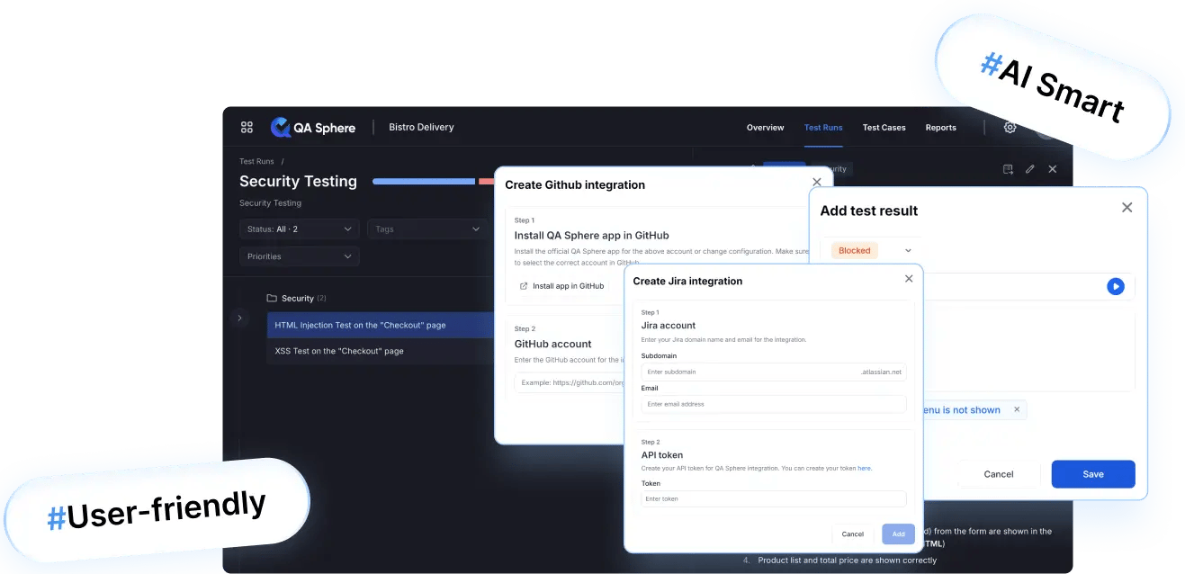The width and height of the screenshot is (1185, 574).
Task: Open the apps grid icon beside QA Sphere logo
Action: pos(247,128)
